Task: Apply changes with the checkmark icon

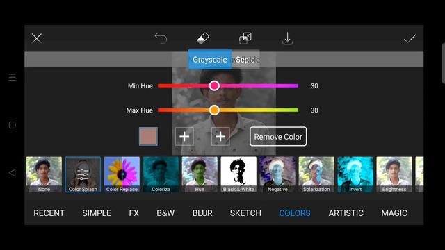Action: coord(410,38)
